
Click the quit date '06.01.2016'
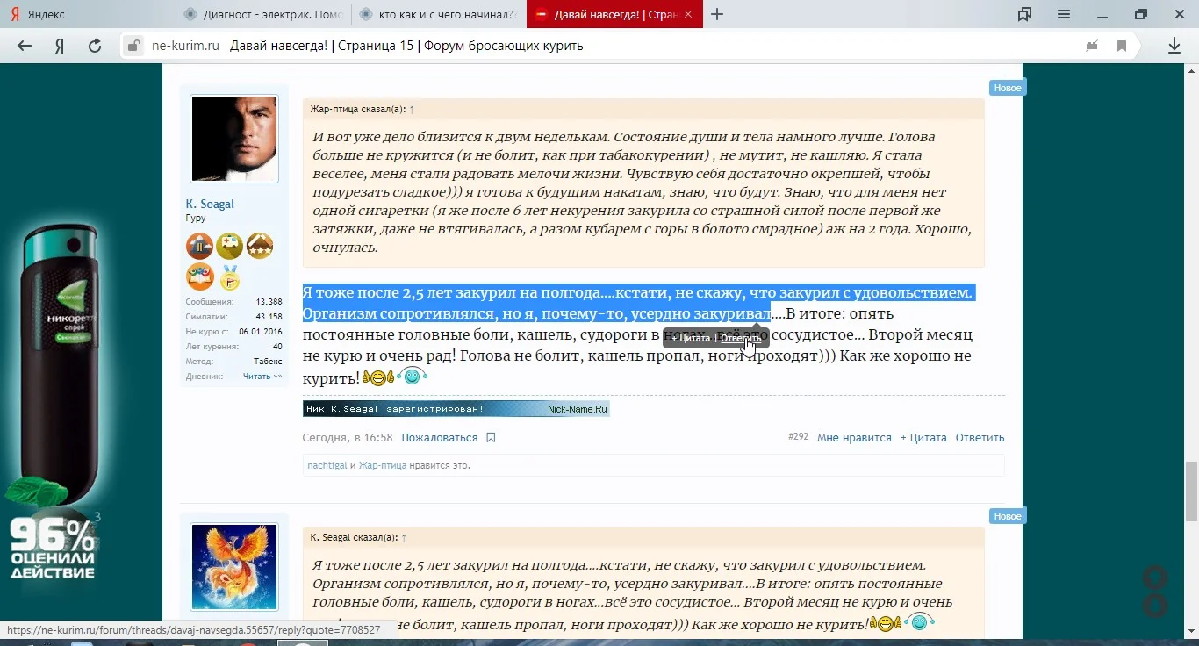[261, 332]
